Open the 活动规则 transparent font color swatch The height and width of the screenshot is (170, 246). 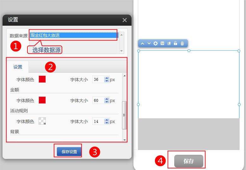pos(42,121)
